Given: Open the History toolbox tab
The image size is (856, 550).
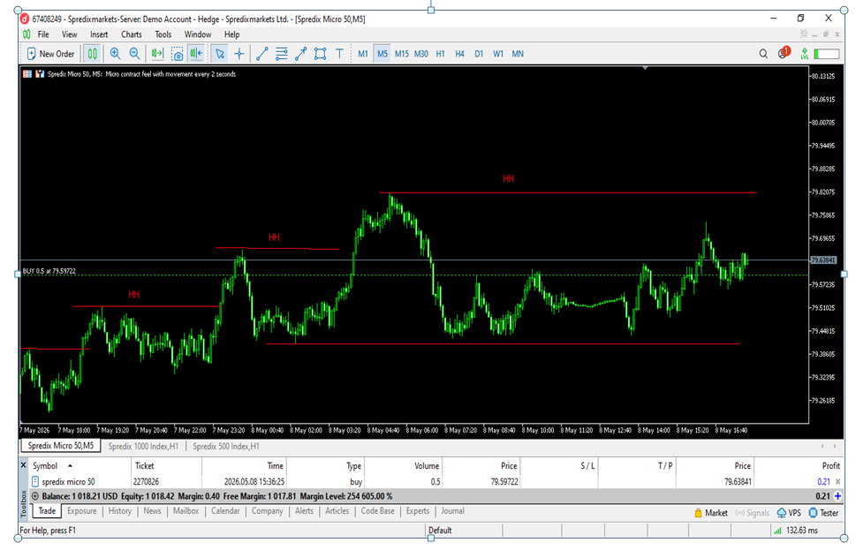Looking at the screenshot, I should point(119,511).
